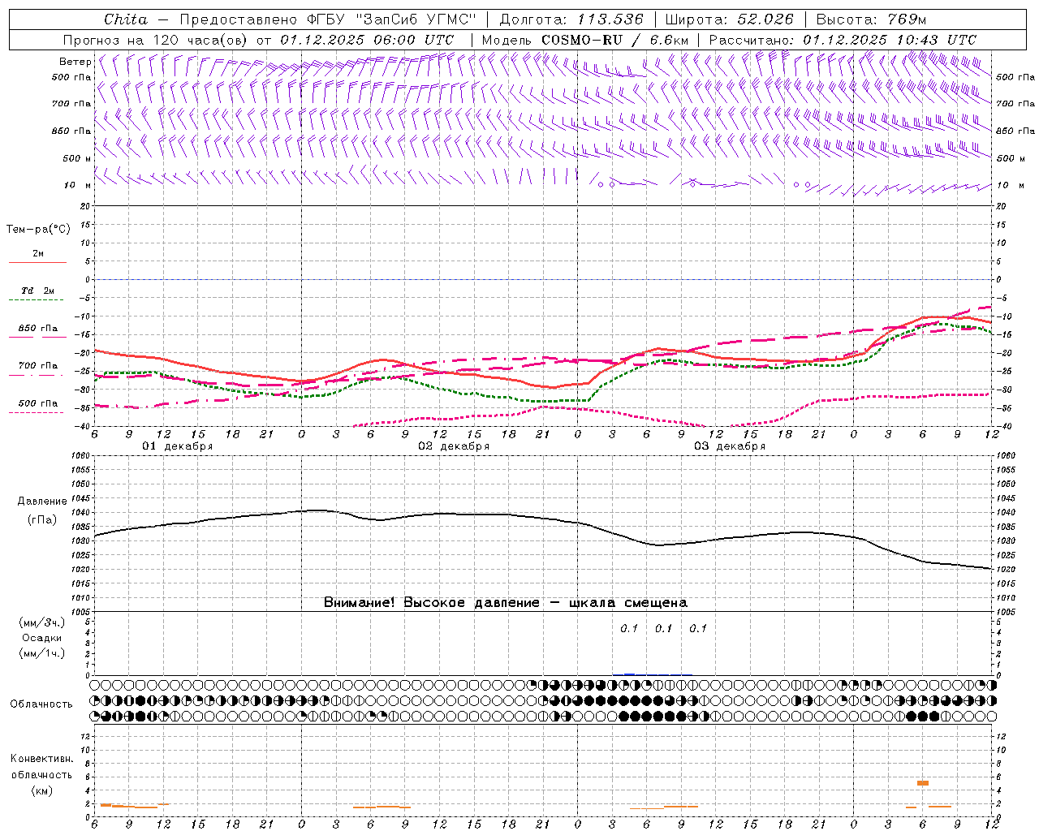Click the "Модель COSMO-RU / 6.6км" label
The width and height of the screenshot is (1039, 831).
[584, 40]
